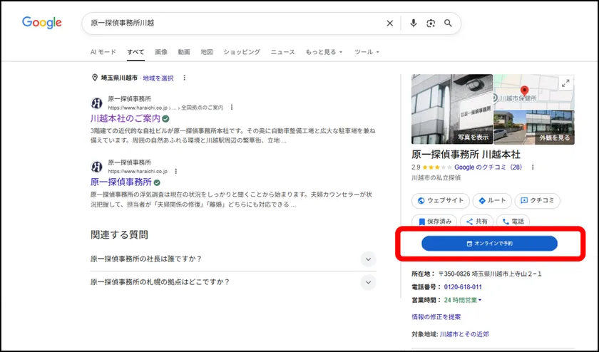Switch to the ニュース tab
The width and height of the screenshot is (599, 352).
(x=282, y=52)
